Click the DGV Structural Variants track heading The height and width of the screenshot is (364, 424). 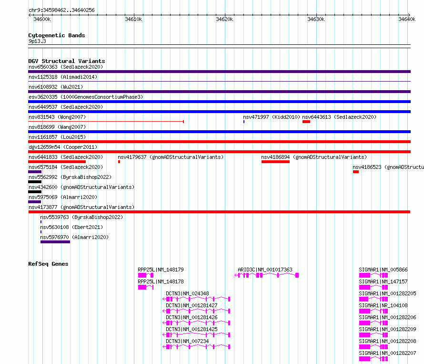coord(66,61)
